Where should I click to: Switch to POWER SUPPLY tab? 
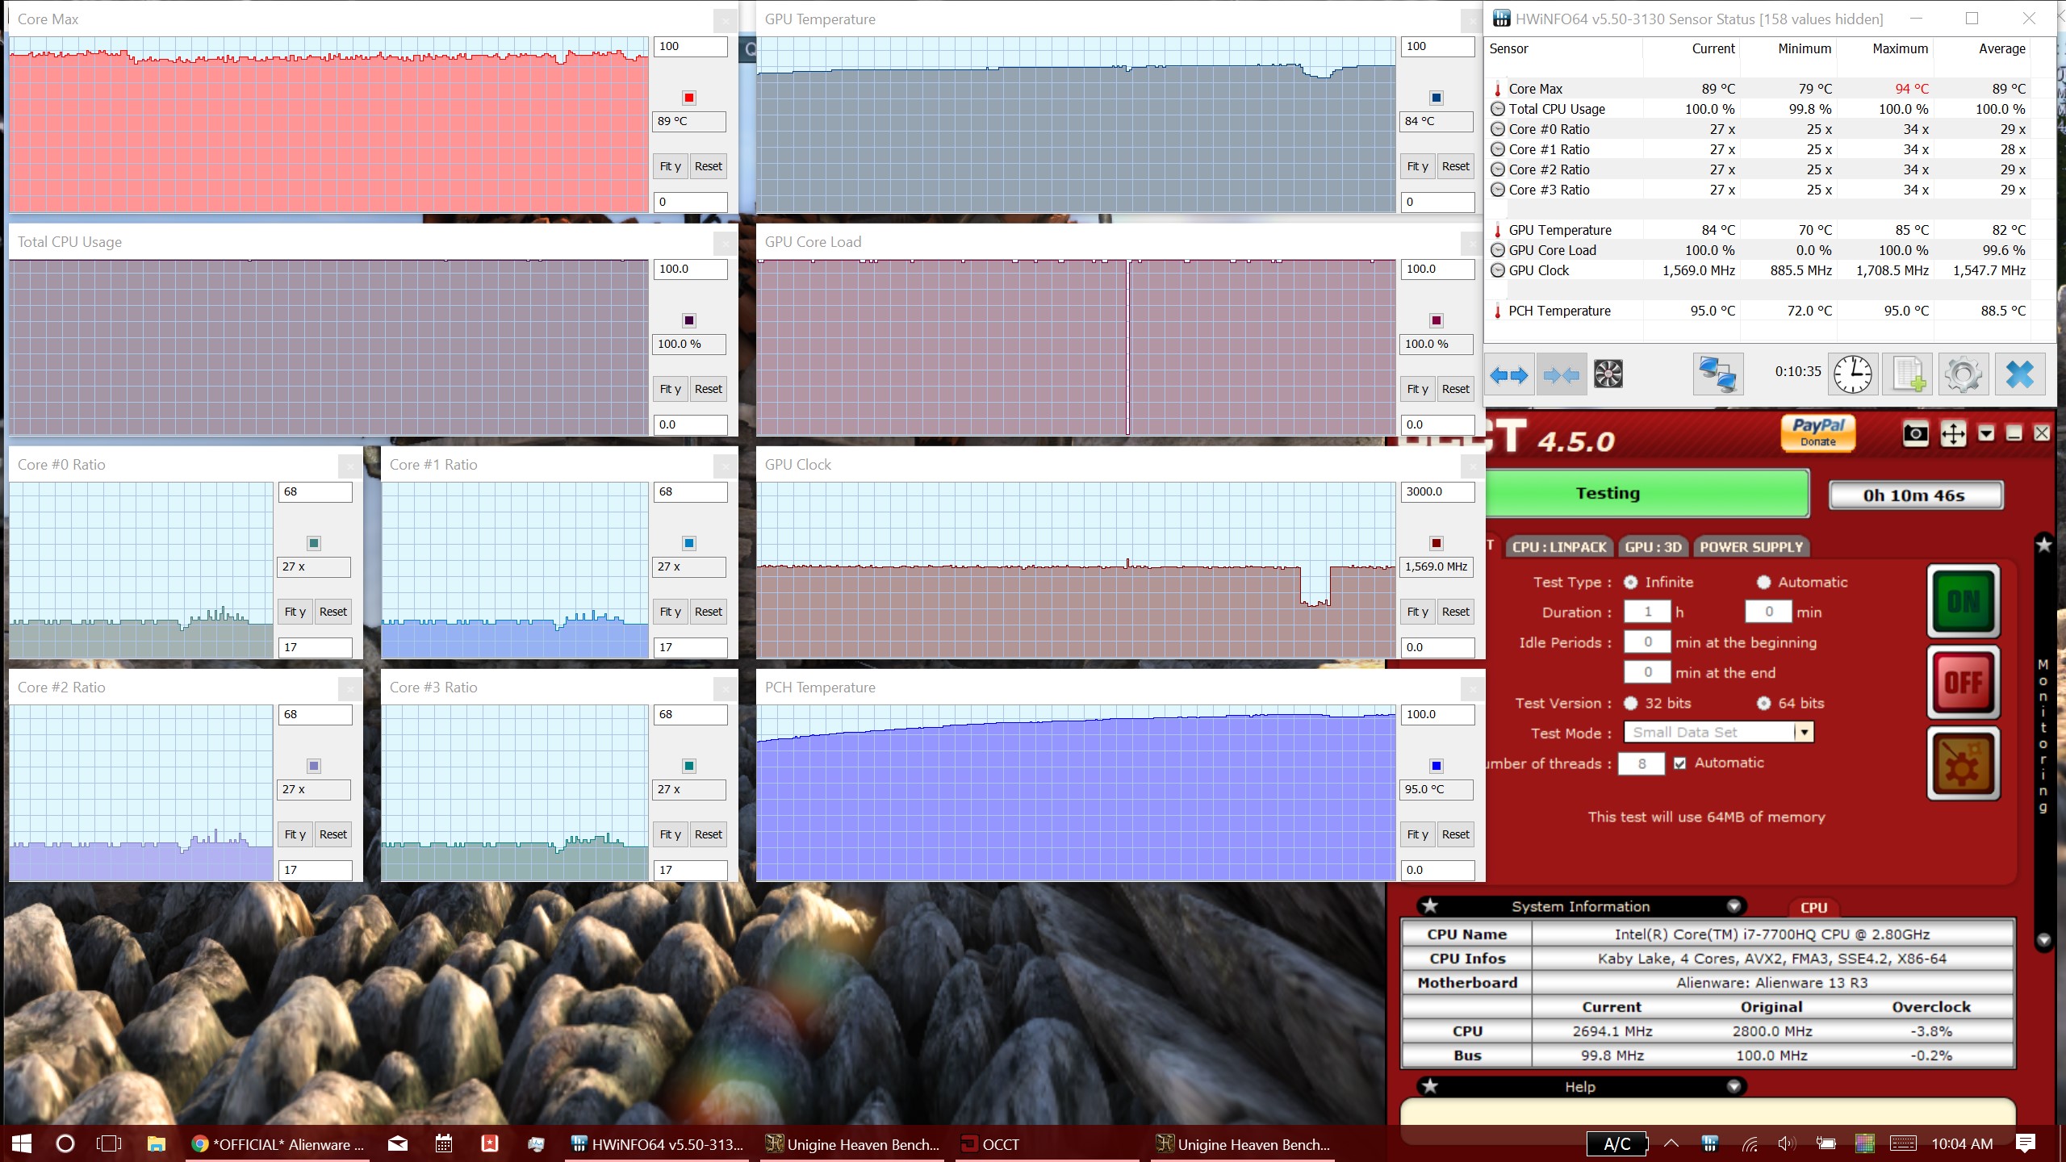pyautogui.click(x=1750, y=547)
